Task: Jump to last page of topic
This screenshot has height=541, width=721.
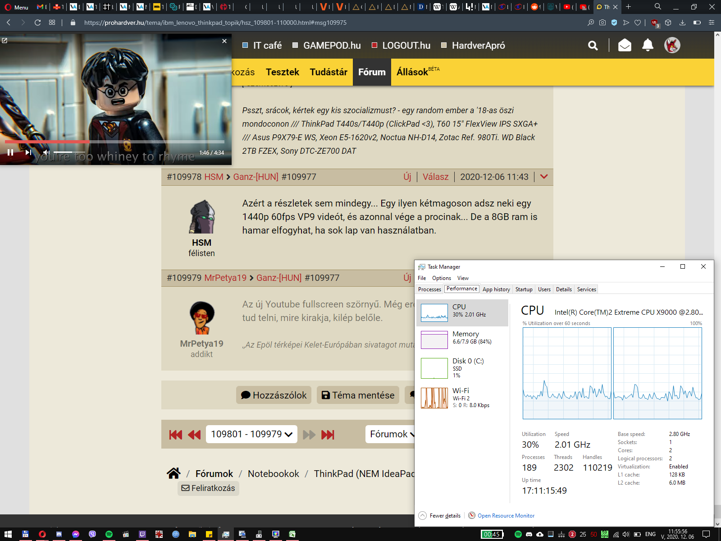Action: [328, 435]
